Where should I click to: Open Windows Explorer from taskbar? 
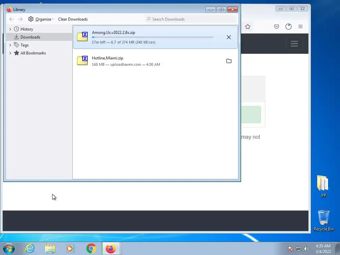coord(50,248)
